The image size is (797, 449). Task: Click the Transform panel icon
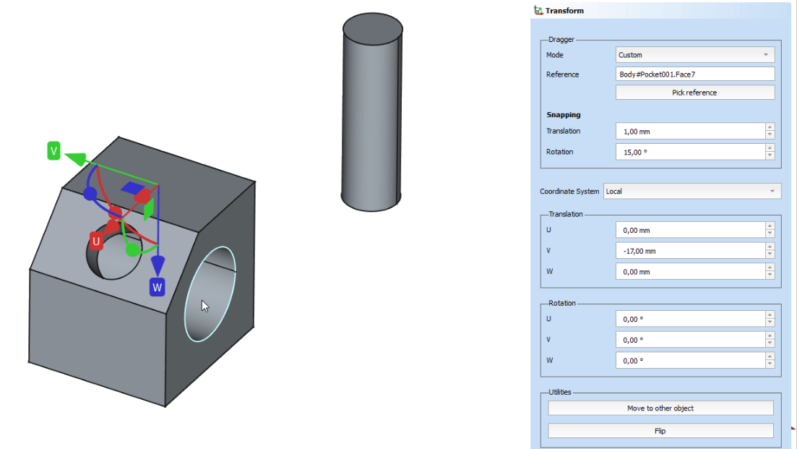pyautogui.click(x=538, y=10)
